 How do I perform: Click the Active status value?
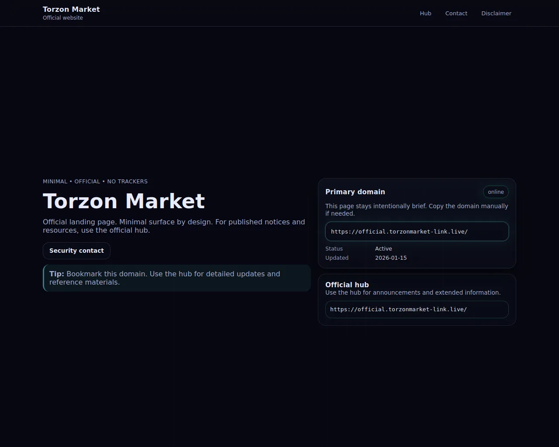(x=383, y=248)
